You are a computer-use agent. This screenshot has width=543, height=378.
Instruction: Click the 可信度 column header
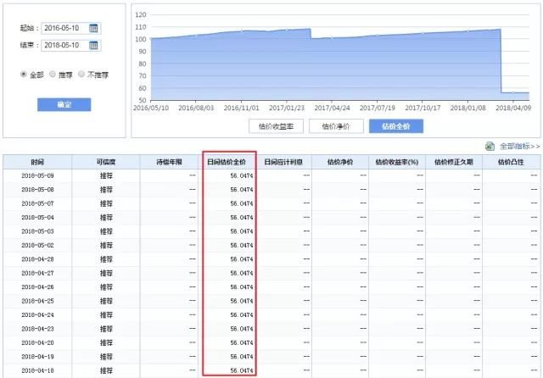(106, 162)
